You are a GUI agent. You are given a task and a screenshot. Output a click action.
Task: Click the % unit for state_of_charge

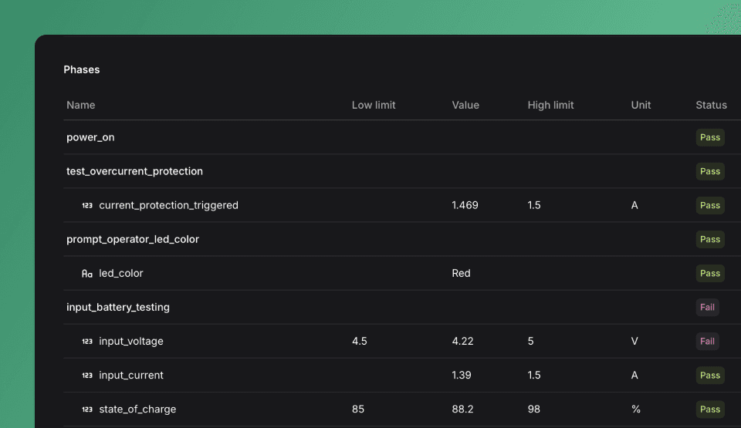coord(636,409)
